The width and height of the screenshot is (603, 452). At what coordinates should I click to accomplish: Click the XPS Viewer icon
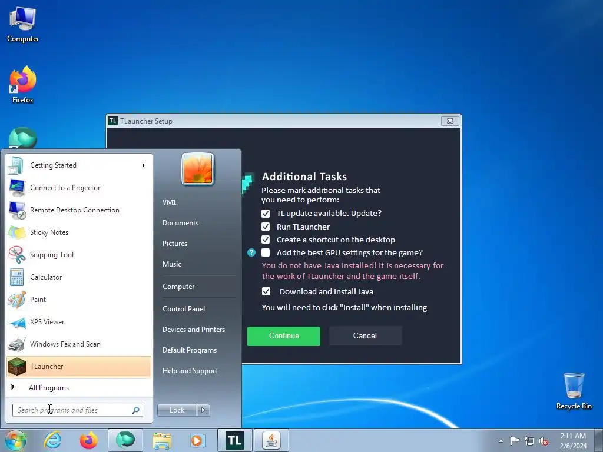pyautogui.click(x=16, y=322)
